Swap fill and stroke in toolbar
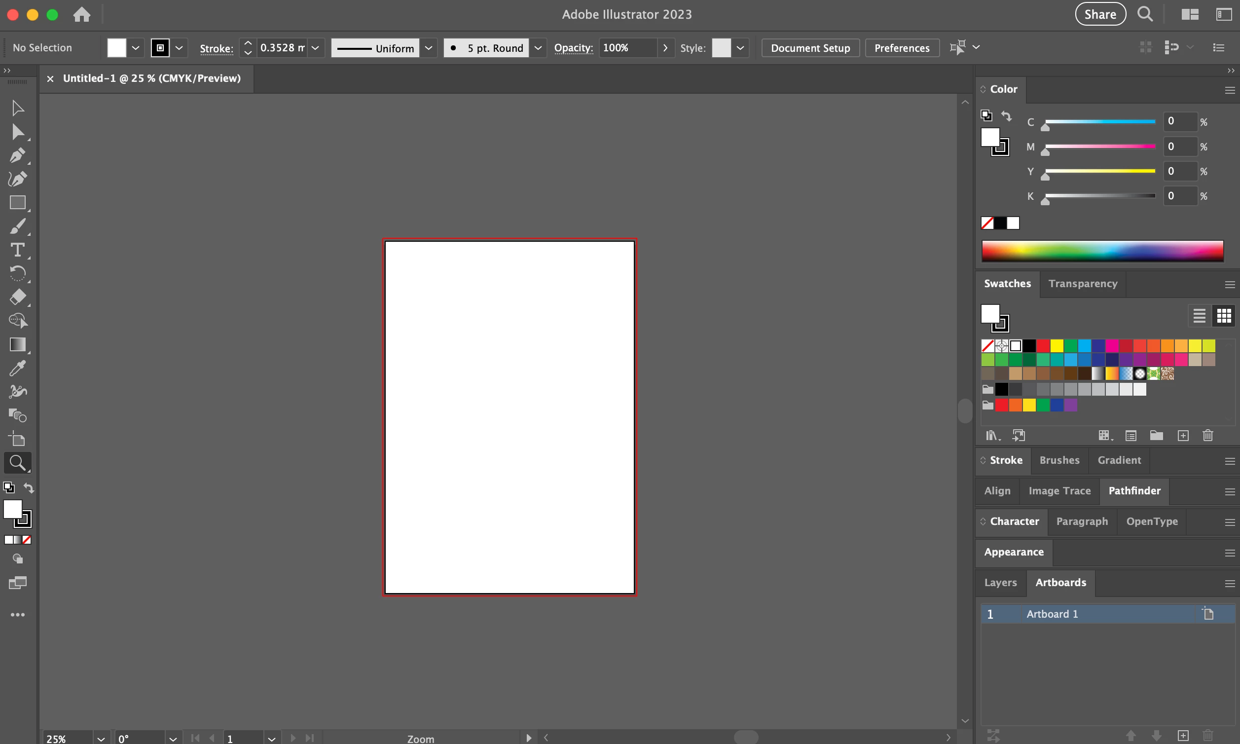Viewport: 1240px width, 744px height. click(x=29, y=488)
